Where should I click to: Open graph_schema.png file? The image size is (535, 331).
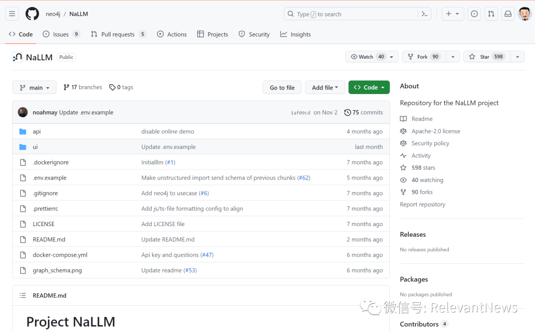click(x=57, y=270)
